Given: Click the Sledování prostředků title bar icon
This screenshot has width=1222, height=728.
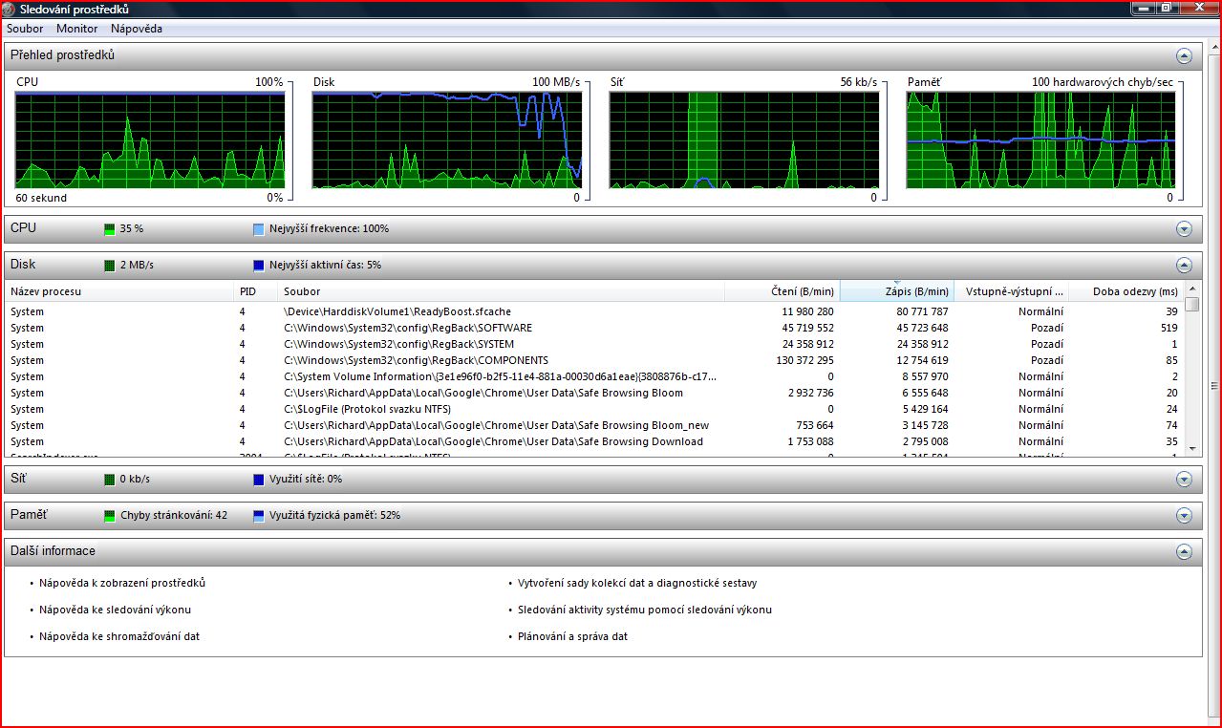Looking at the screenshot, I should (10, 9).
